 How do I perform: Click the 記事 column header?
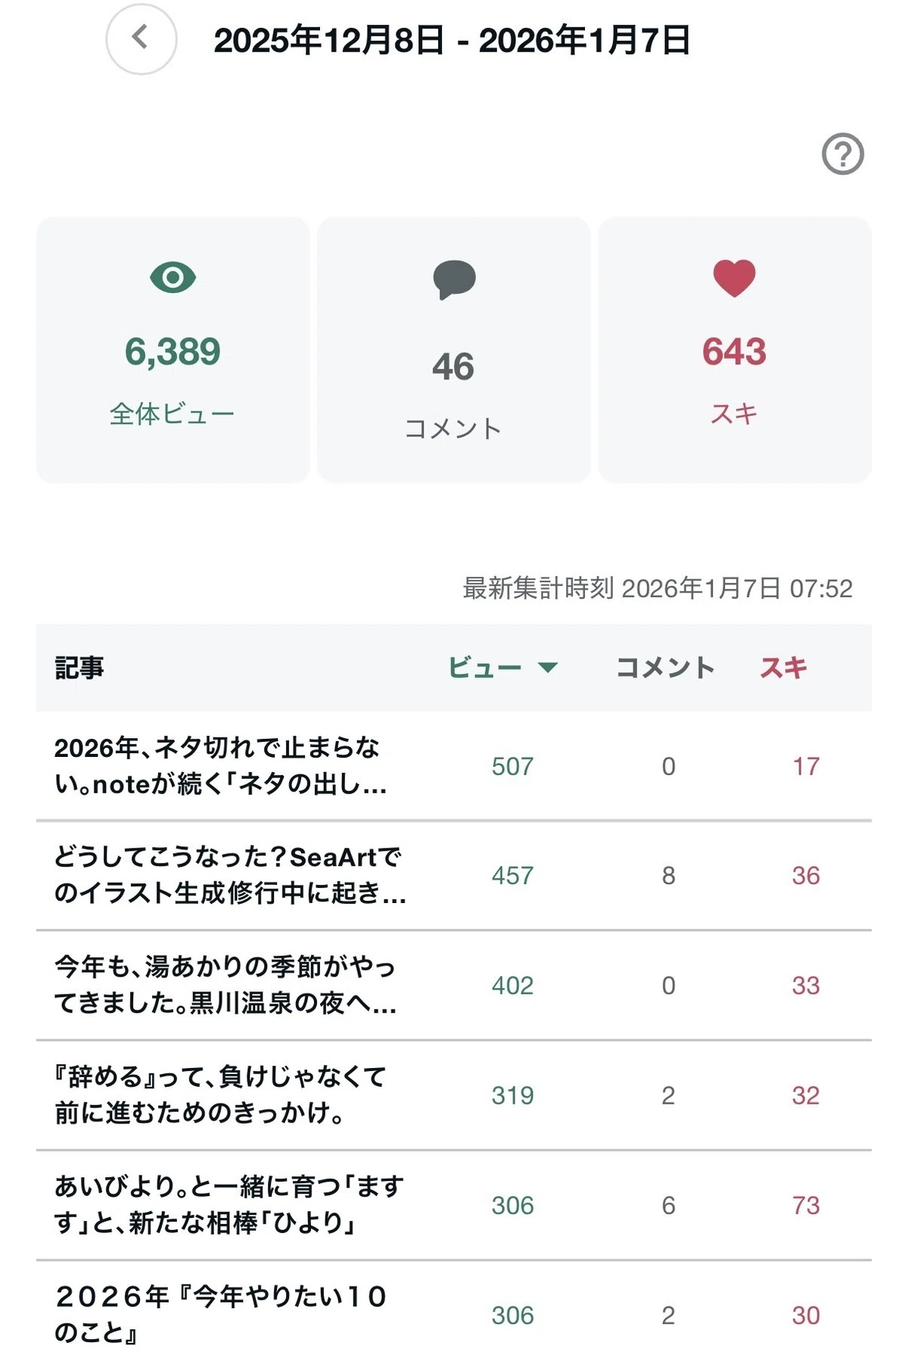(79, 668)
